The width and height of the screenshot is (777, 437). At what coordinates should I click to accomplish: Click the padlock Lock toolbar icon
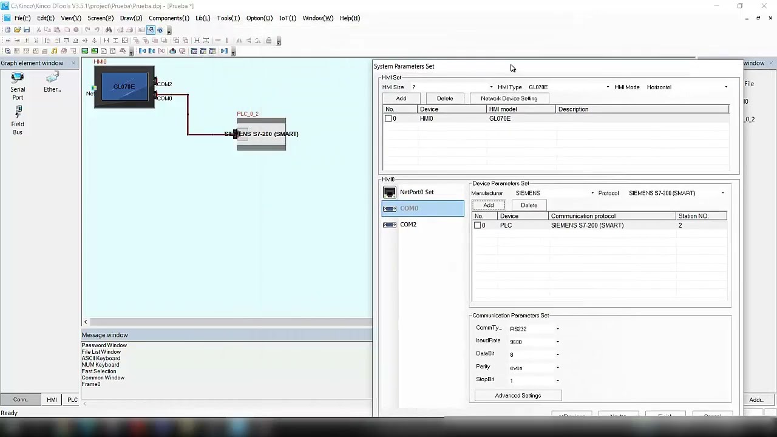pyautogui.click(x=269, y=41)
